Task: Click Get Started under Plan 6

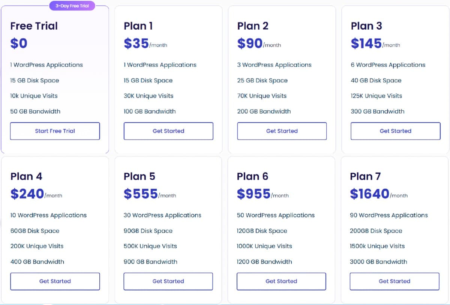Action: 281,281
